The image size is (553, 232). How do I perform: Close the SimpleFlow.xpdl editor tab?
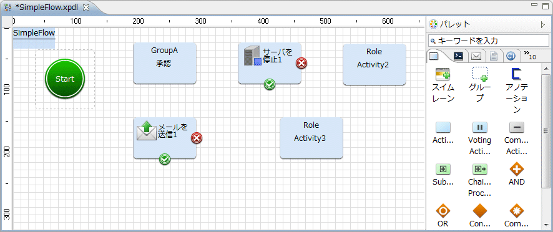click(x=86, y=7)
